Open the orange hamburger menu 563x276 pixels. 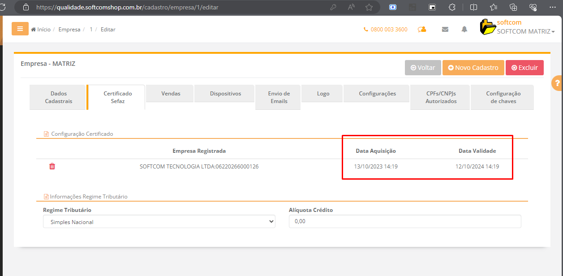tap(20, 29)
